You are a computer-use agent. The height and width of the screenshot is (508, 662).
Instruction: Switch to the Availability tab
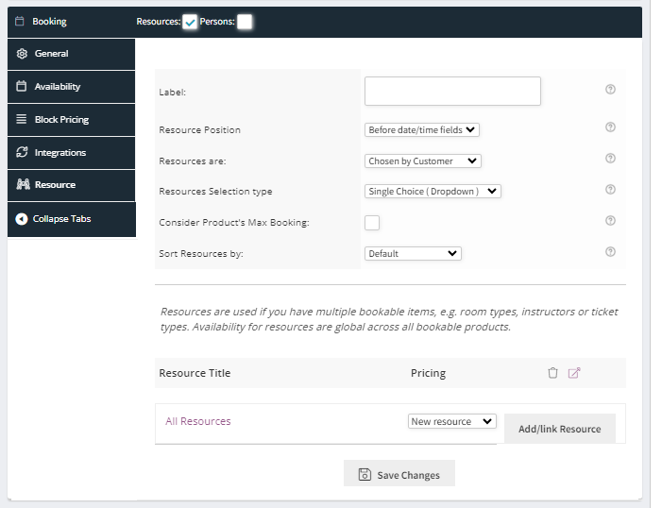pyautogui.click(x=72, y=87)
